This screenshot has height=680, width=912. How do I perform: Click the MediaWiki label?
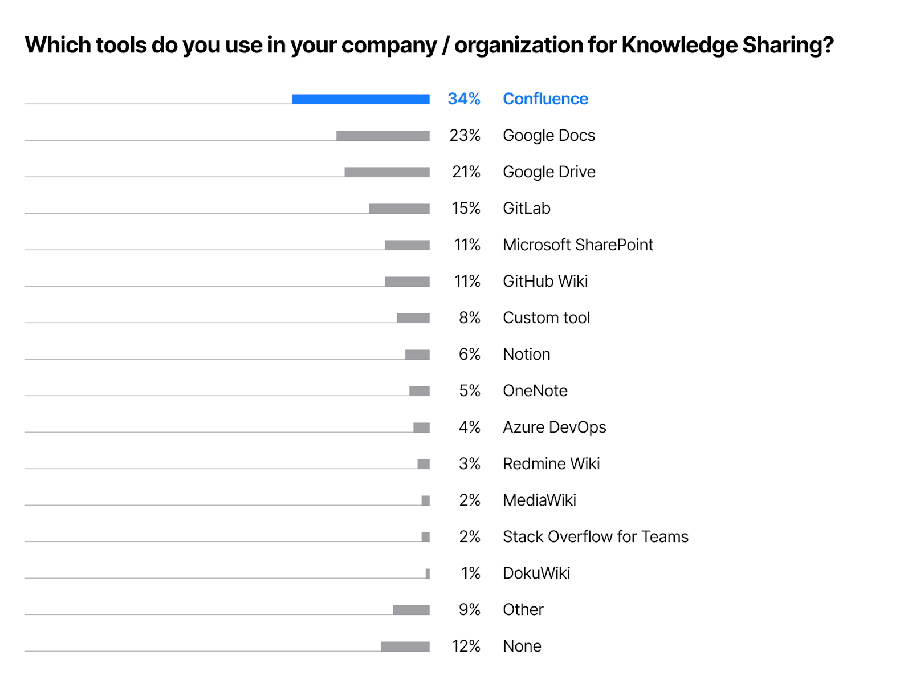(539, 500)
